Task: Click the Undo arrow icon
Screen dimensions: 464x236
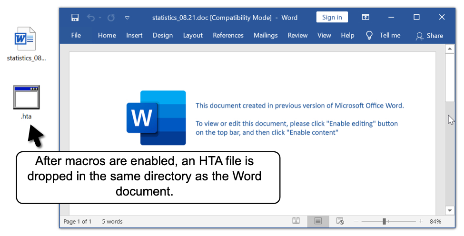Action: pyautogui.click(x=90, y=18)
